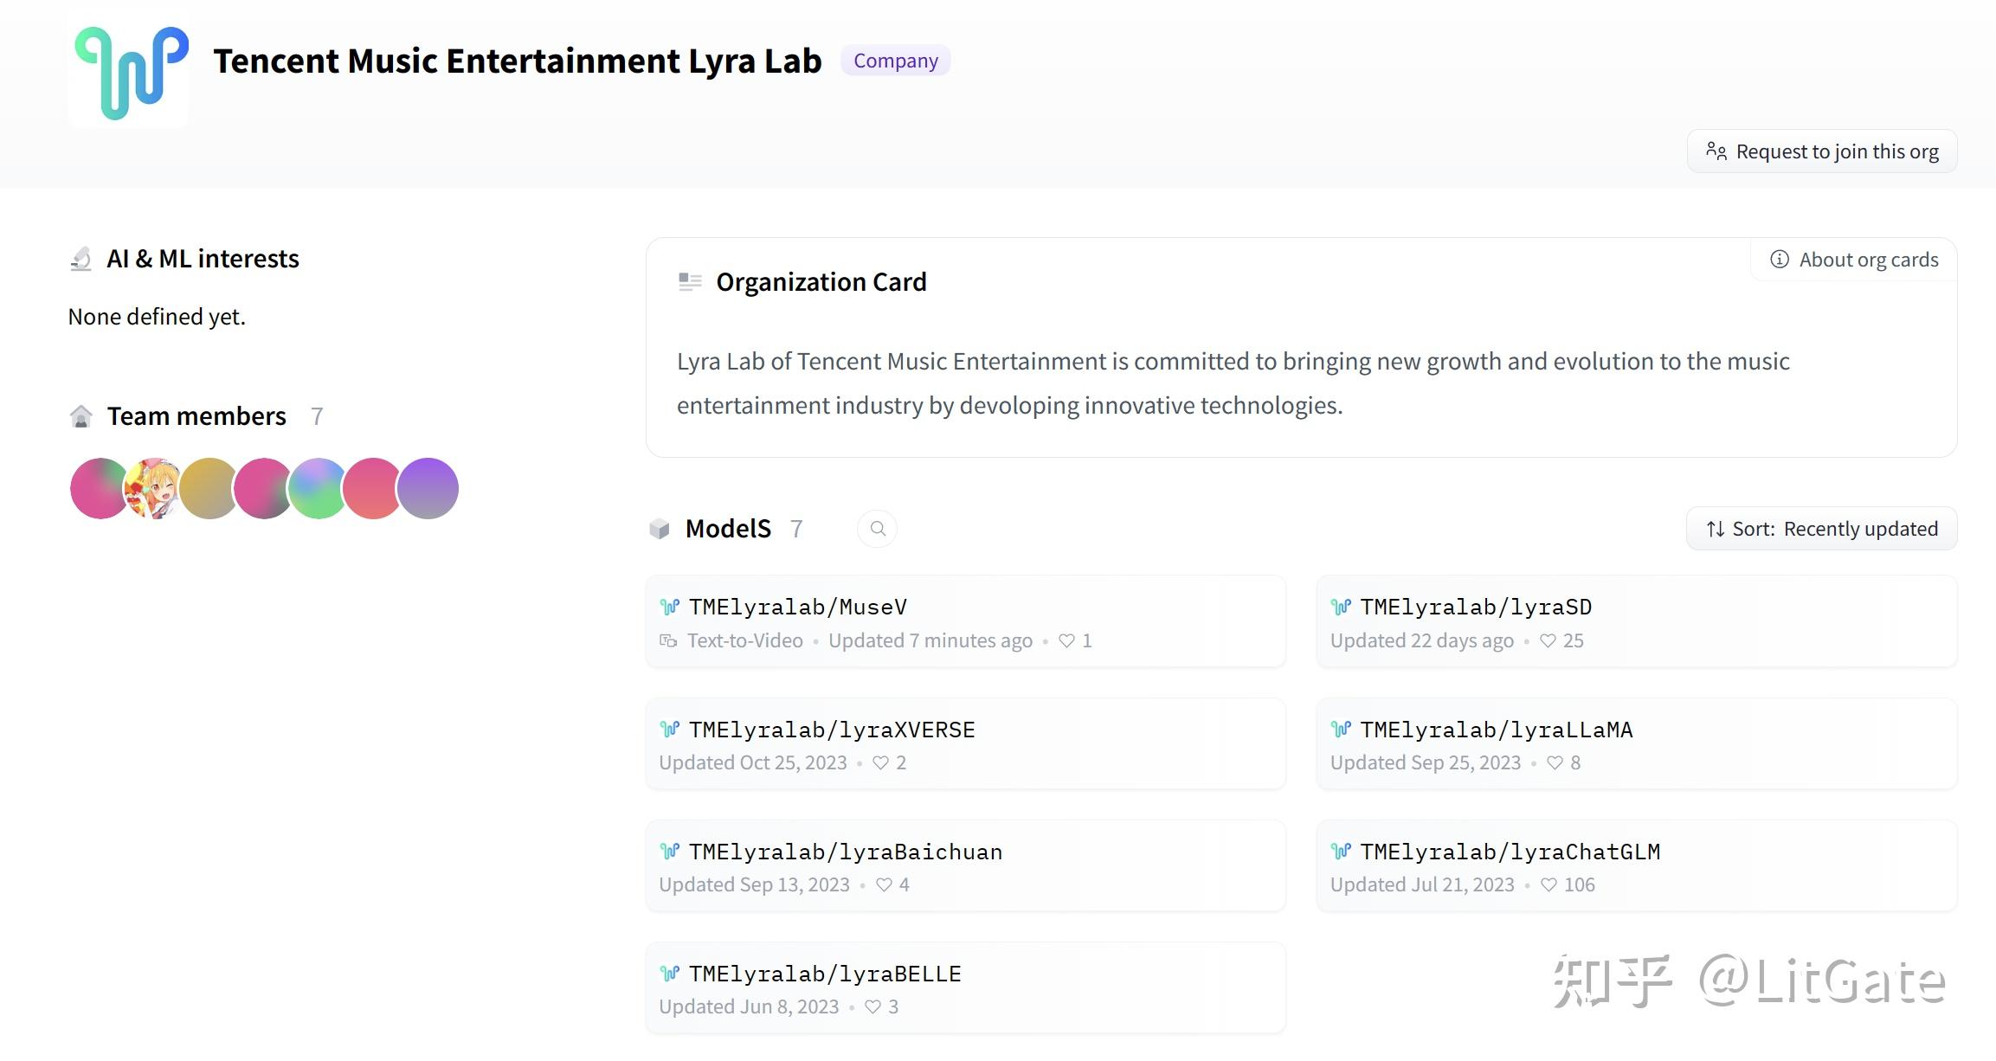The width and height of the screenshot is (1996, 1061).
Task: Click the cube icon beside Models heading
Action: [x=660, y=529]
